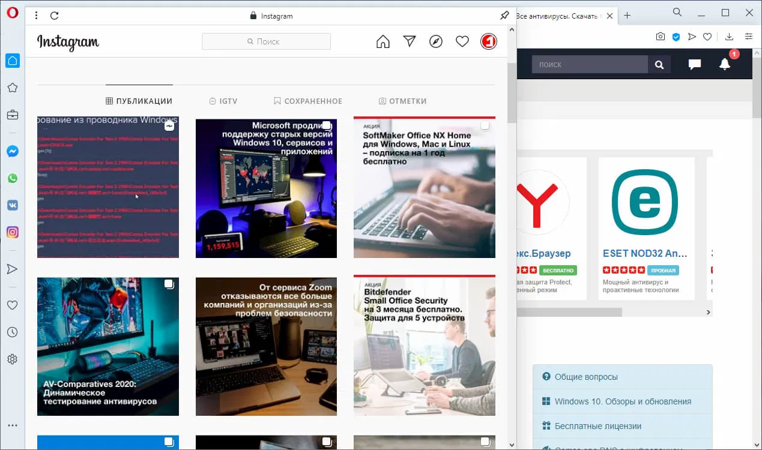Switch to ПУБЛИКАЦИИ tab
Image resolution: width=762 pixels, height=450 pixels.
click(139, 101)
